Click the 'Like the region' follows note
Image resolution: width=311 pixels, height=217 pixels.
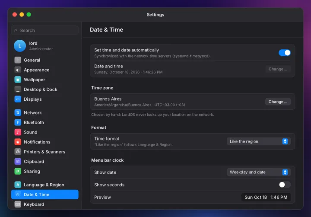[x=133, y=145]
